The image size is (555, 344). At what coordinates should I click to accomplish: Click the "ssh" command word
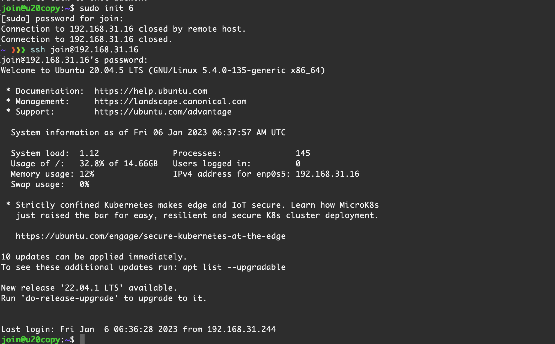(x=38, y=50)
